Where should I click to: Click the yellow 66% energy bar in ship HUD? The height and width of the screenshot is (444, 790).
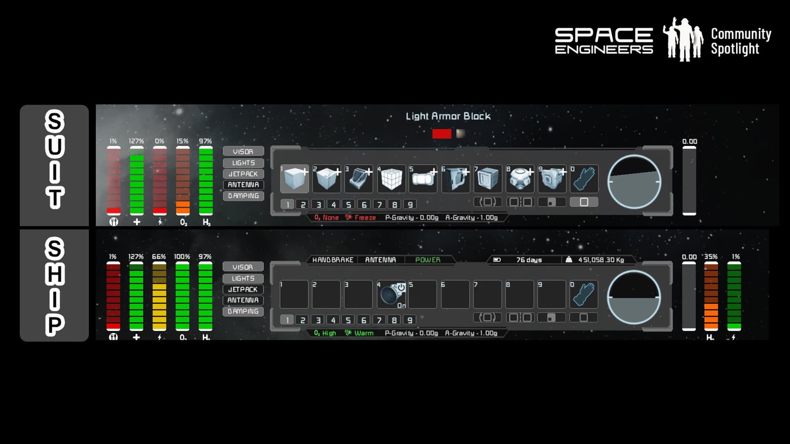coord(159,296)
